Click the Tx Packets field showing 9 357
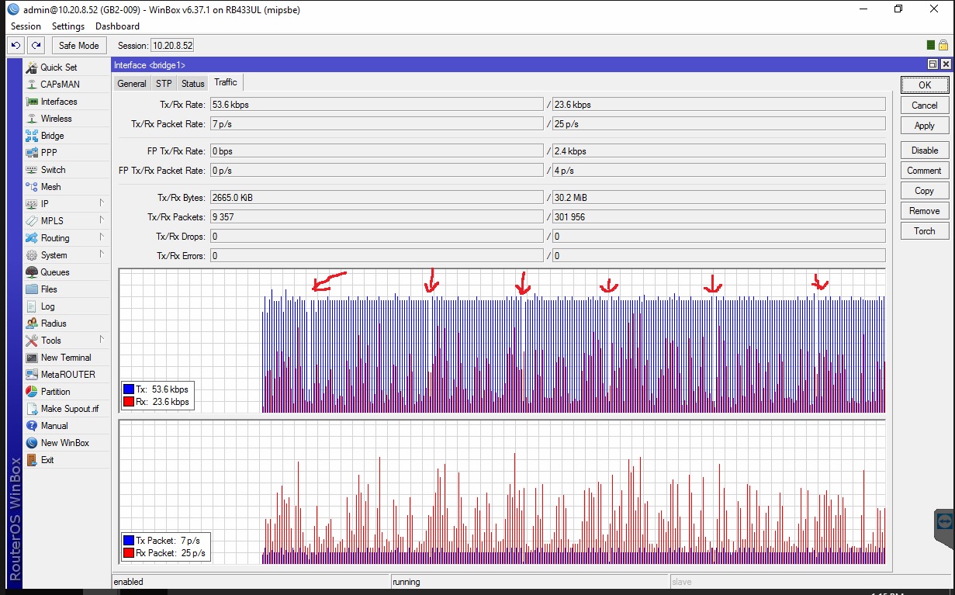 pos(376,216)
